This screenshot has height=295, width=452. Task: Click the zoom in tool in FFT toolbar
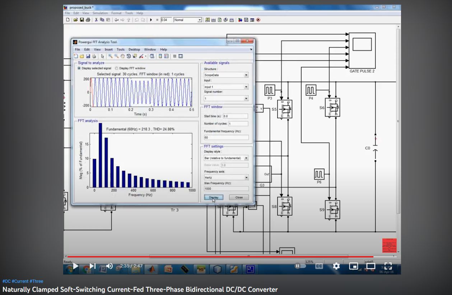pyautogui.click(x=110, y=56)
